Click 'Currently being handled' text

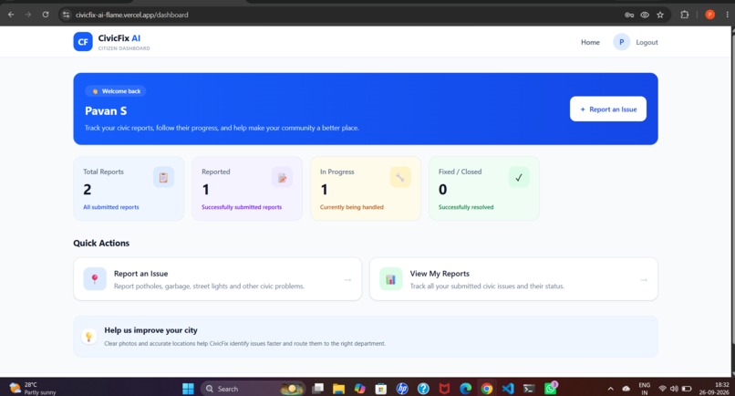(x=352, y=207)
